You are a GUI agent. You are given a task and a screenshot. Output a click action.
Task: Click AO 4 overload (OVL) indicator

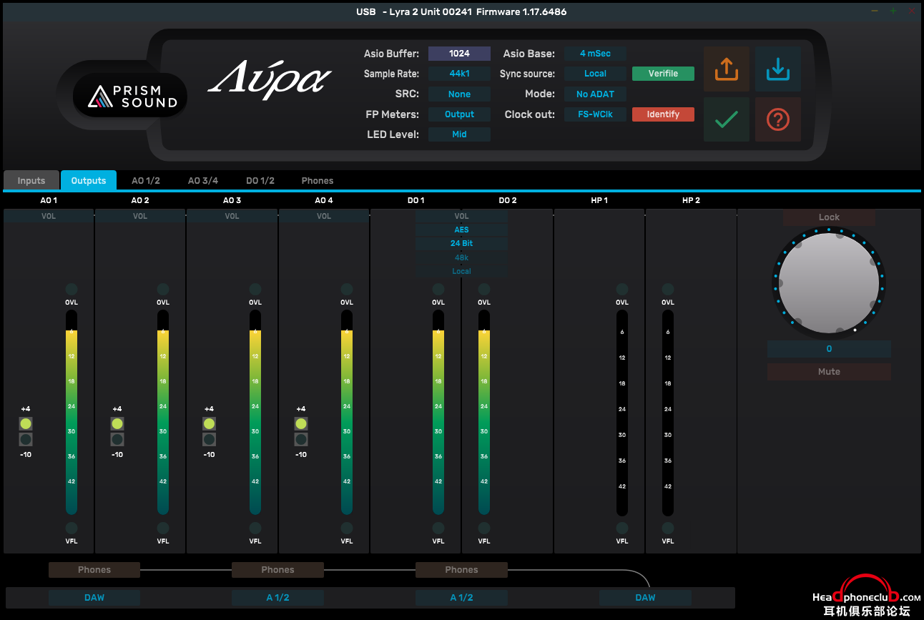pyautogui.click(x=347, y=289)
